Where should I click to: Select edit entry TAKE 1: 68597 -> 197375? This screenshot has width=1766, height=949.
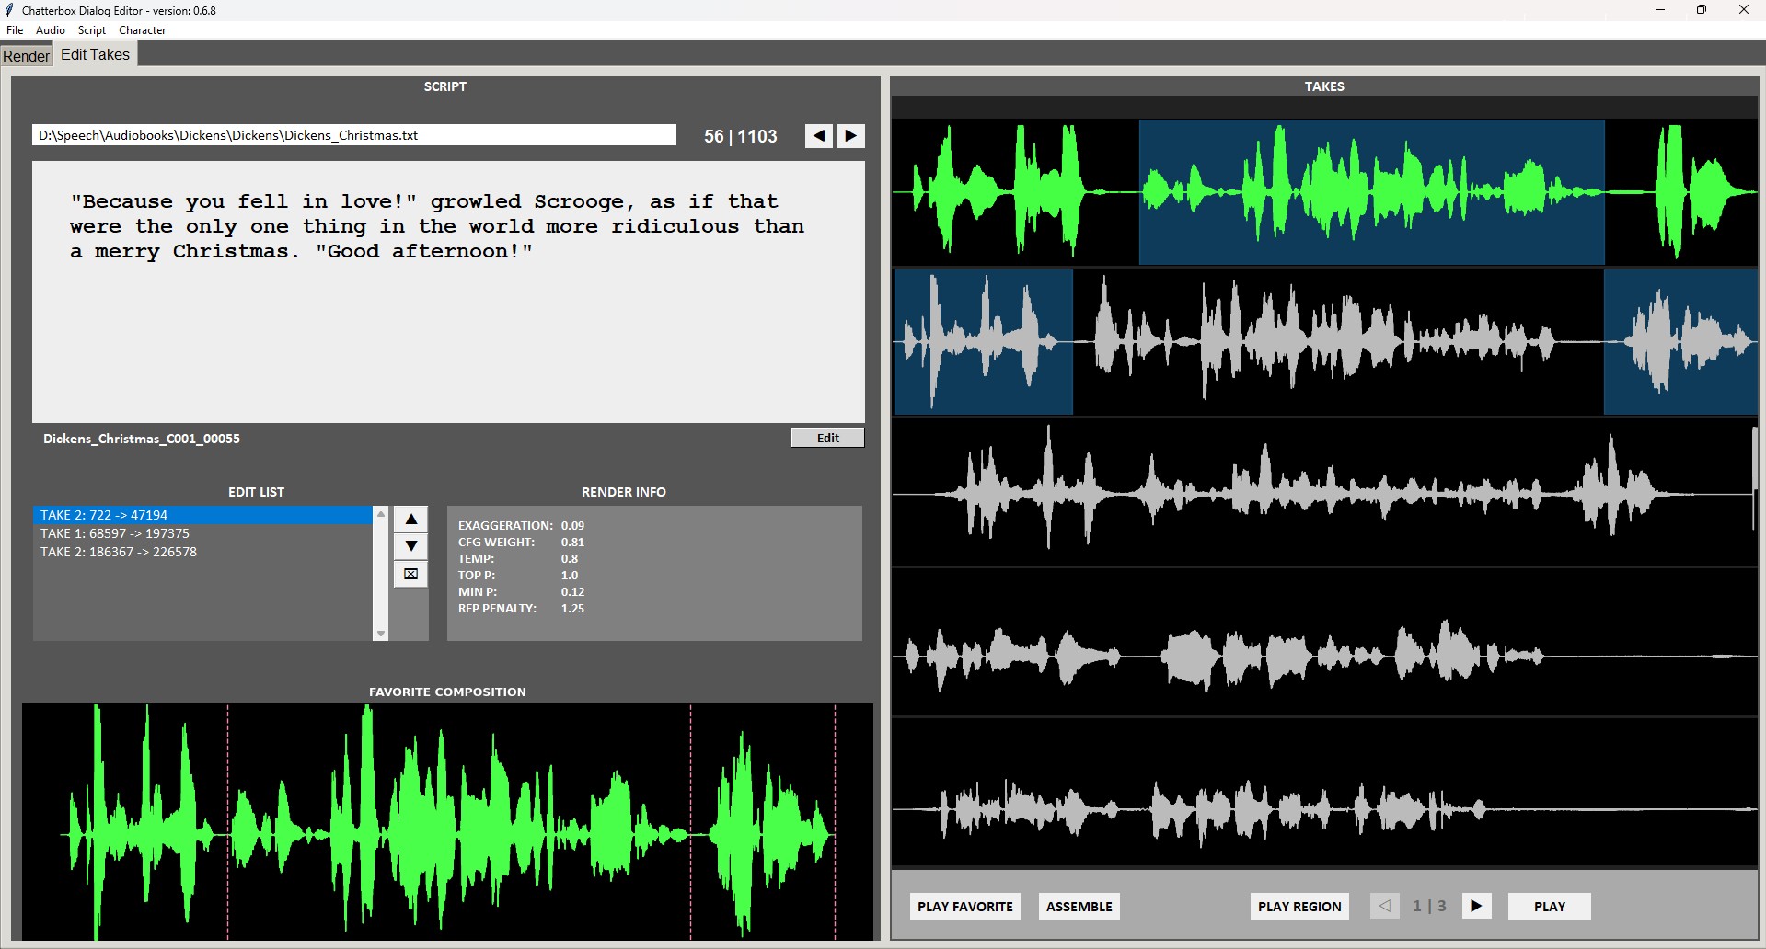pos(115,533)
